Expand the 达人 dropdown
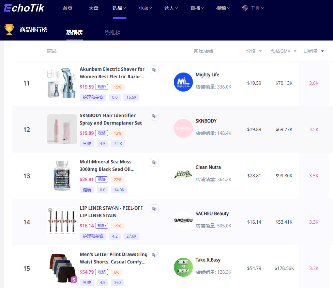 pyautogui.click(x=171, y=8)
